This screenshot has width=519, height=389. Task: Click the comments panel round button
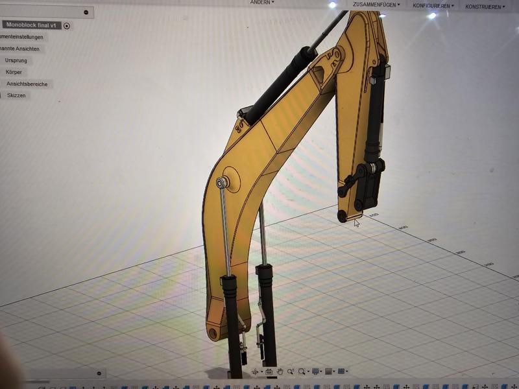99,373
